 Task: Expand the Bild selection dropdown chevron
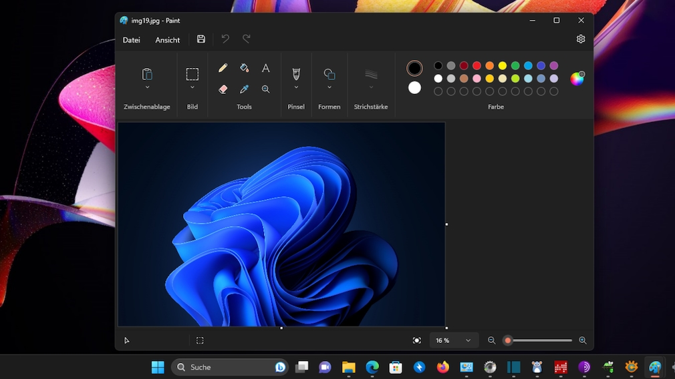tap(192, 87)
